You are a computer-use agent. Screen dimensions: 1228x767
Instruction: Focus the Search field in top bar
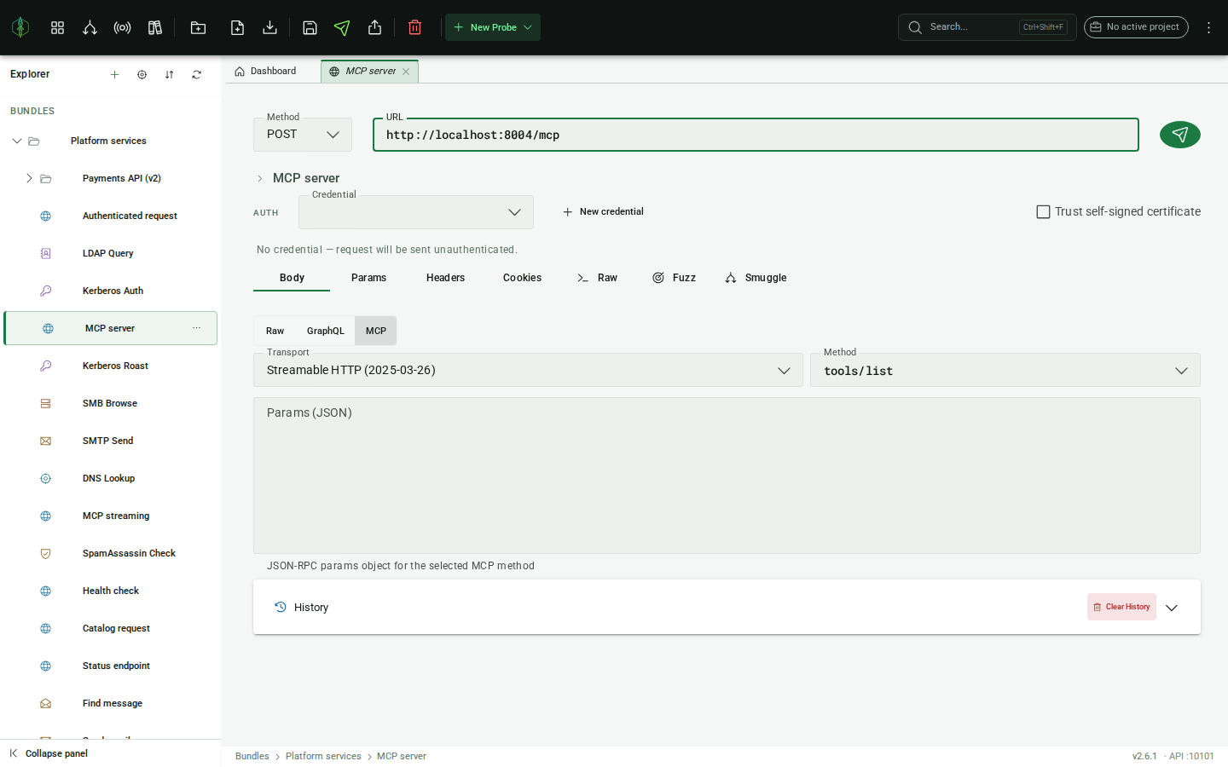987,27
